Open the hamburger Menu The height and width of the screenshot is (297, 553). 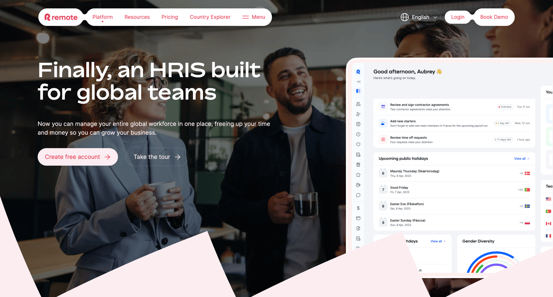254,17
